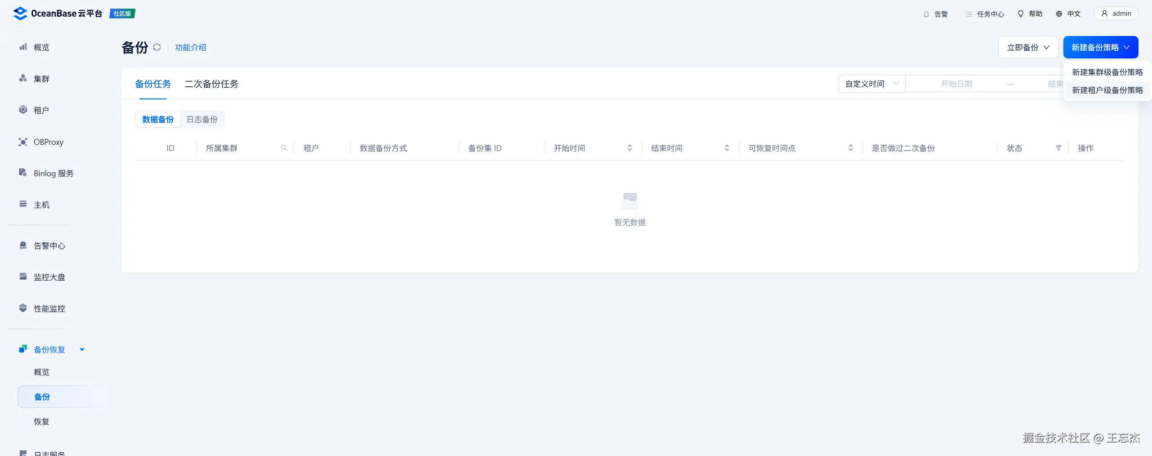Click the 备份集 ID column header
The height and width of the screenshot is (456, 1152).
tap(485, 148)
